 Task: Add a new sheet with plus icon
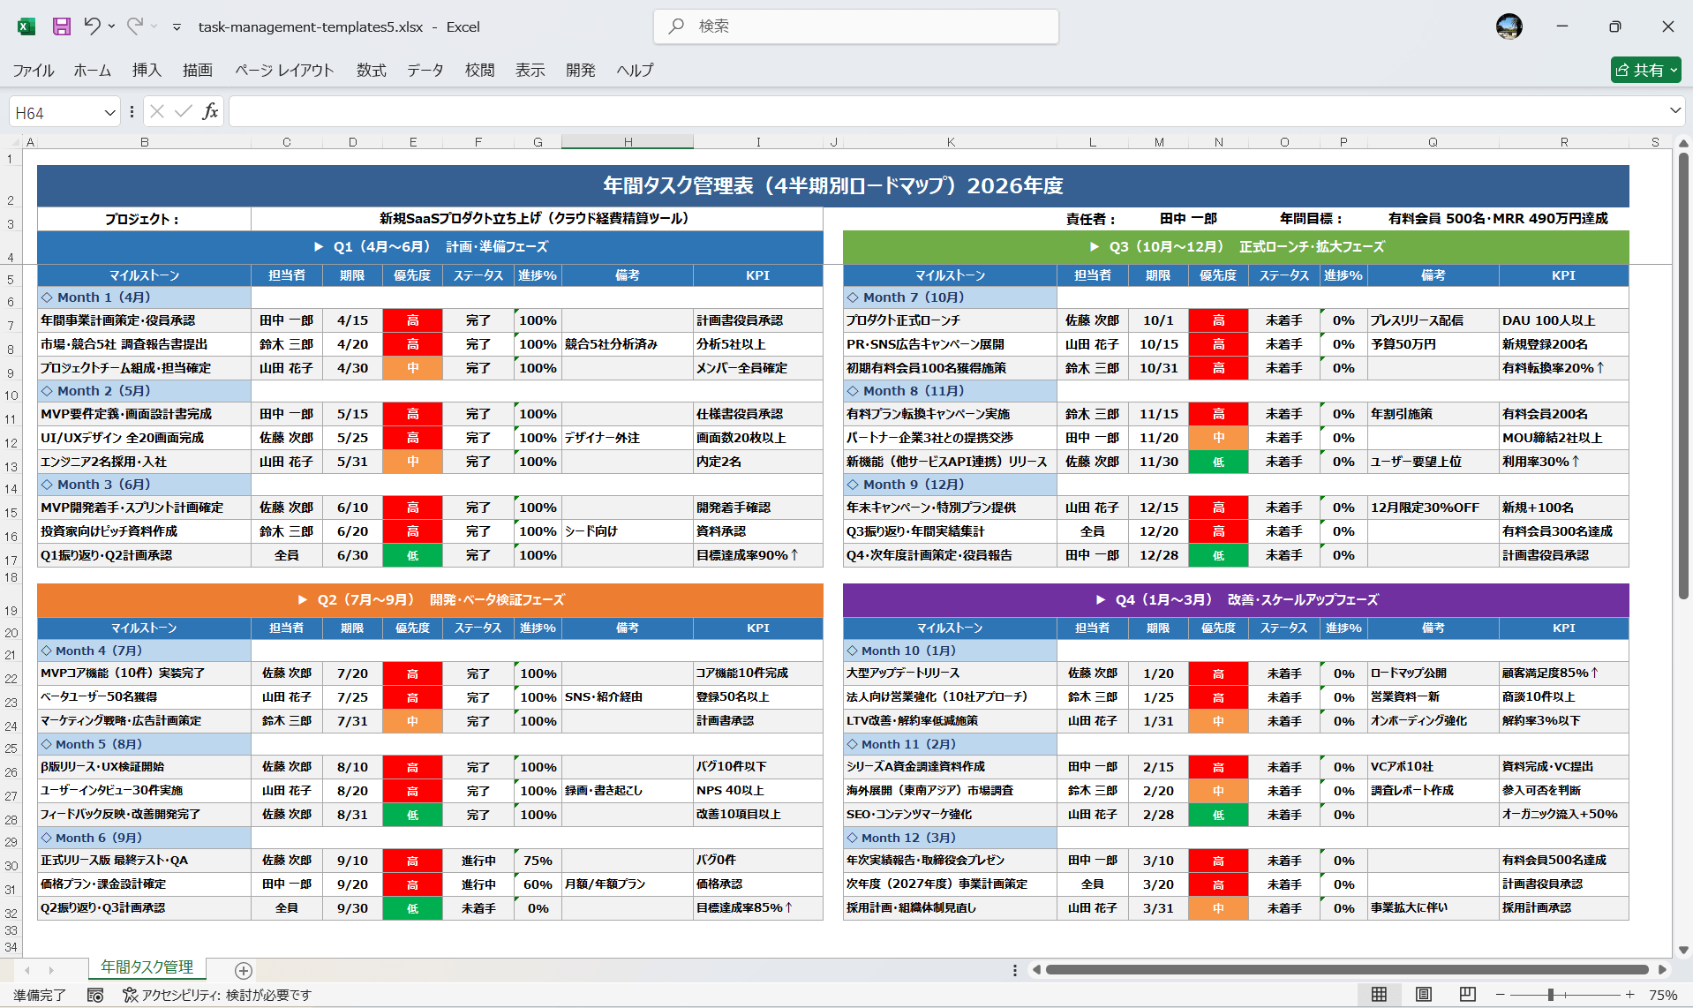coord(244,970)
